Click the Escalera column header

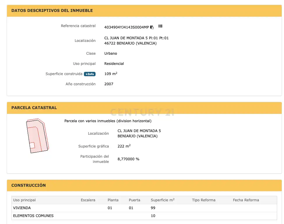pyautogui.click(x=88, y=200)
